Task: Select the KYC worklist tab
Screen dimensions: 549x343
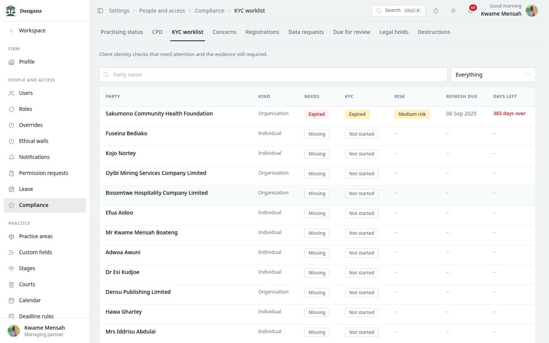Action: click(188, 32)
